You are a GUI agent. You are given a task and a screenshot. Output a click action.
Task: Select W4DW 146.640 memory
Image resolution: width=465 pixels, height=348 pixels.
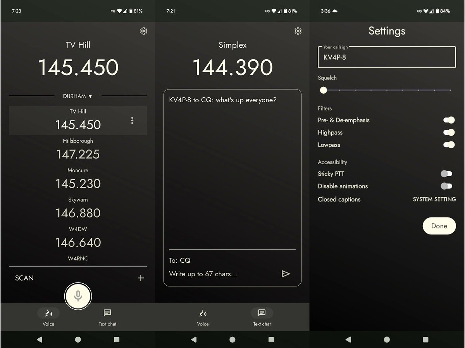point(78,238)
